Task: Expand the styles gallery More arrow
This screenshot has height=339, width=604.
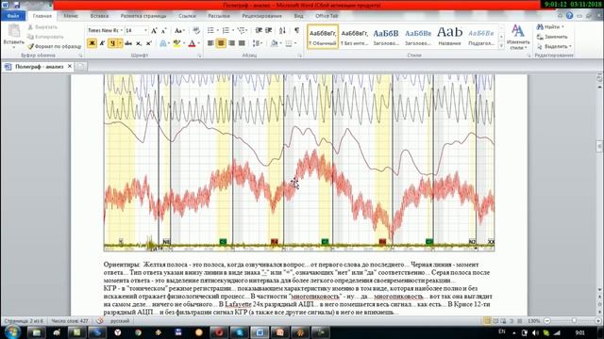Action: [501, 46]
